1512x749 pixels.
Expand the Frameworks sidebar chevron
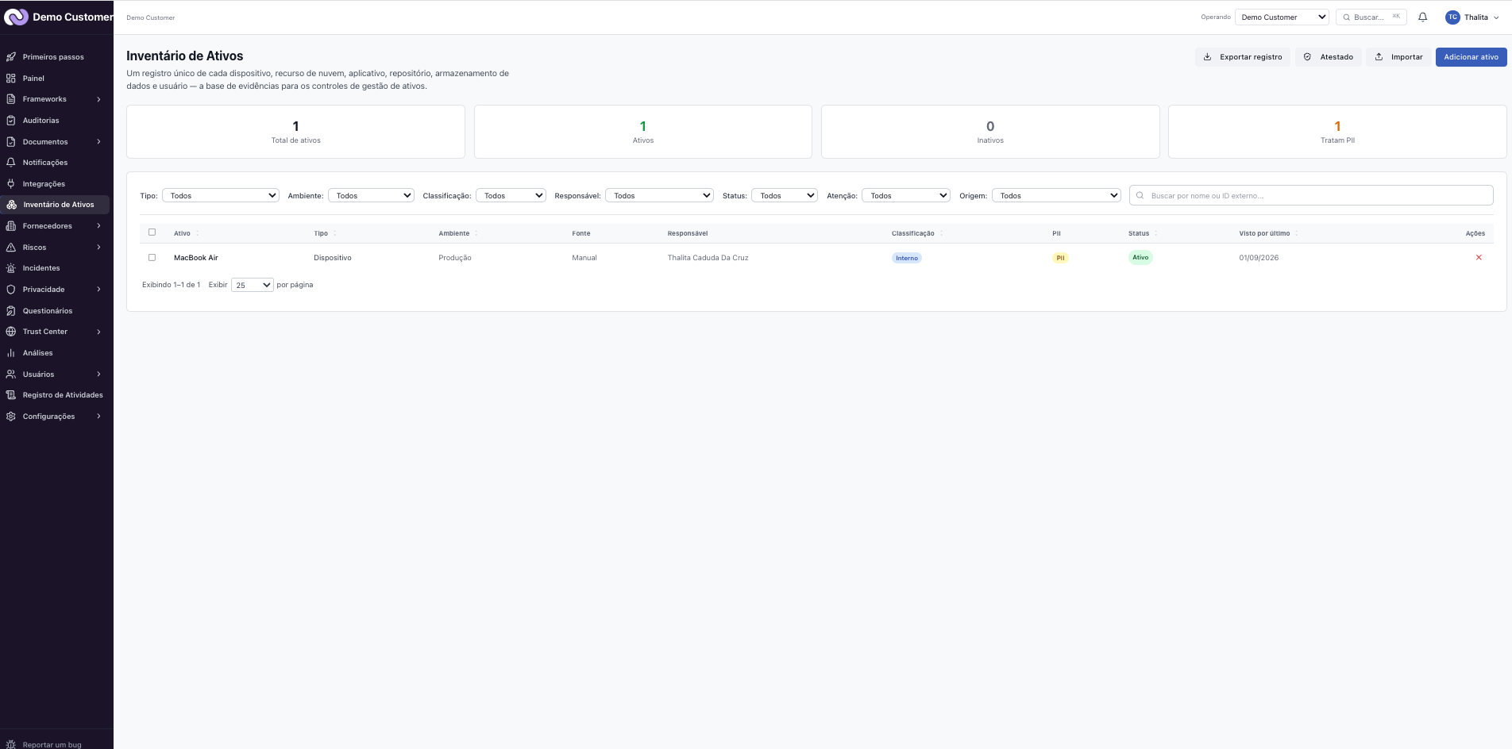coord(98,99)
